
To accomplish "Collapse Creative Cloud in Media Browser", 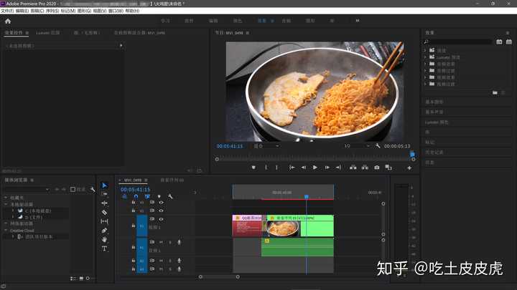I will [6, 230].
